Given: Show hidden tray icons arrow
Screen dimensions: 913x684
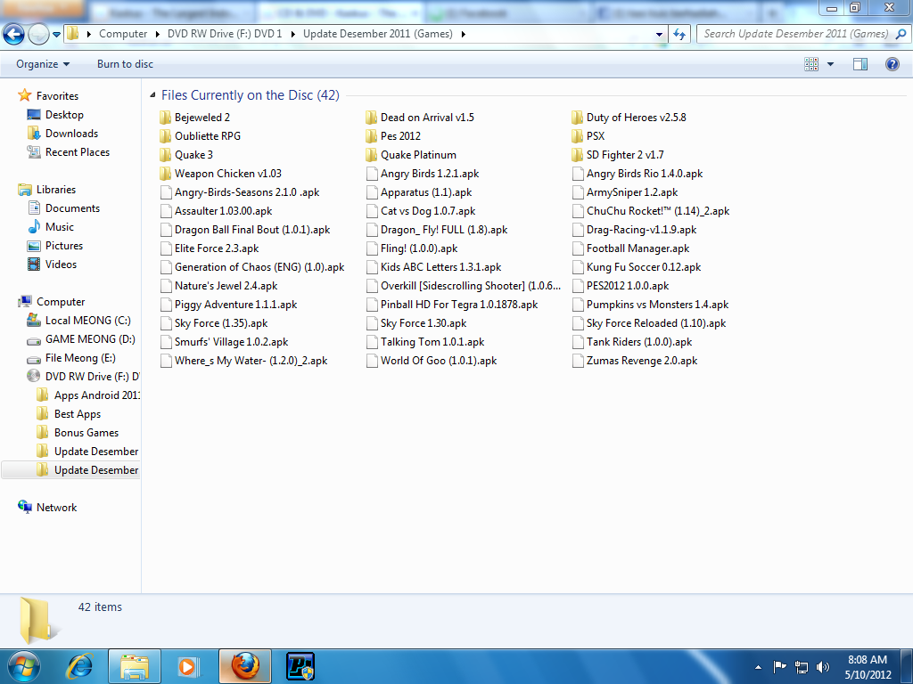Looking at the screenshot, I should (x=758, y=667).
